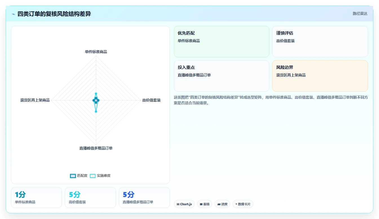Open the 谨慎评估 card
This screenshot has height=219, width=379.
[320, 42]
